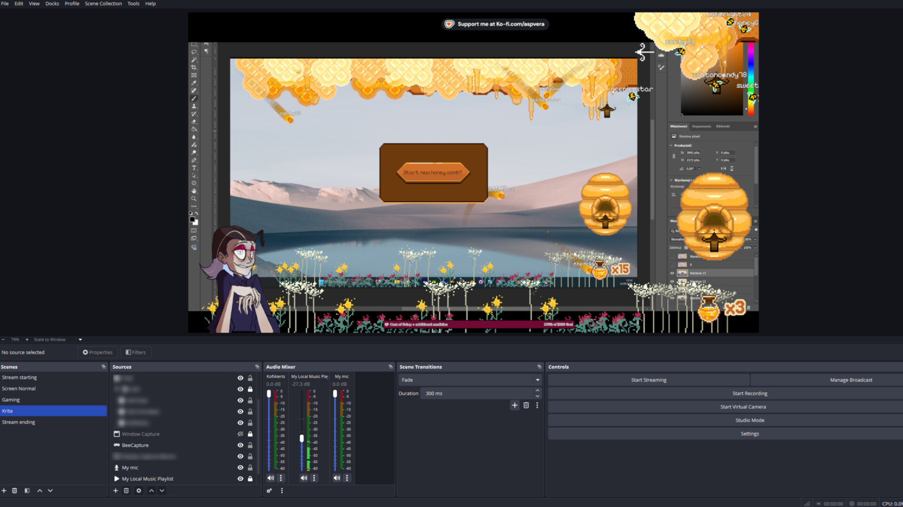
Task: Add a new source with the plus icon
Action: tap(116, 491)
